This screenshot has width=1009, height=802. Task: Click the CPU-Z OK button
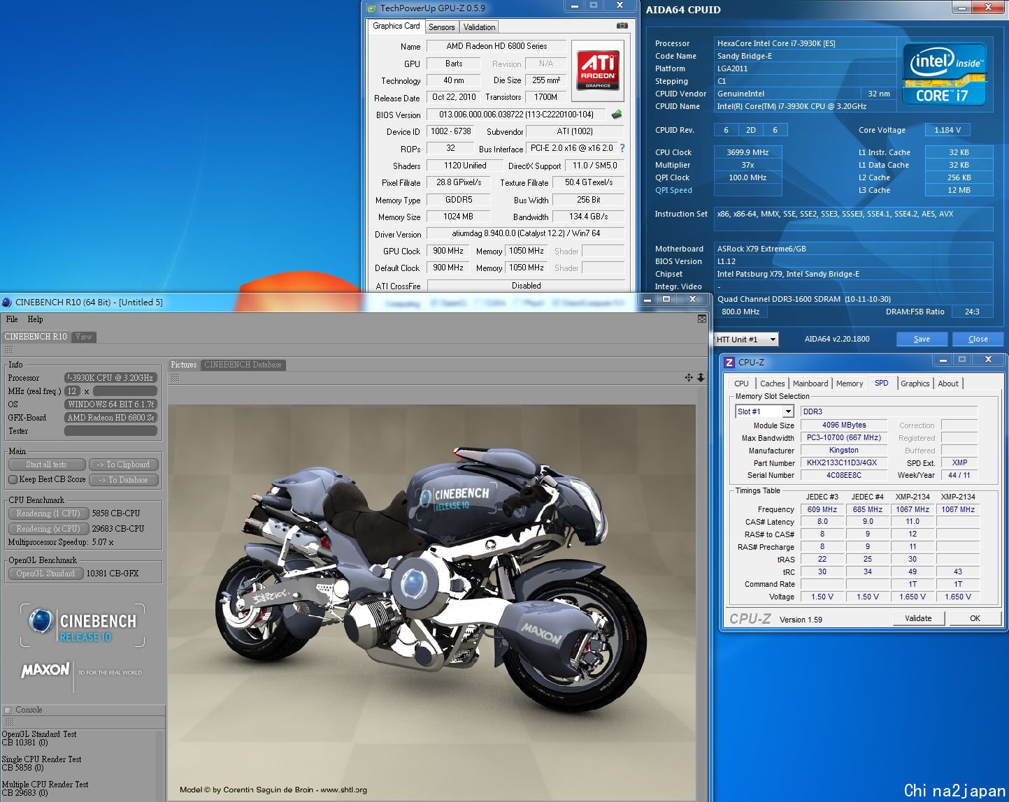[x=975, y=618]
